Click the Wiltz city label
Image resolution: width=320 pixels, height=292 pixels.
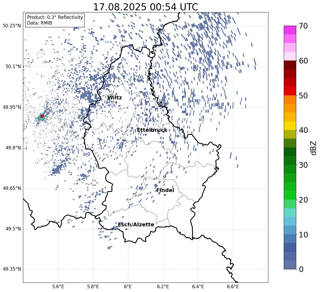coord(115,98)
